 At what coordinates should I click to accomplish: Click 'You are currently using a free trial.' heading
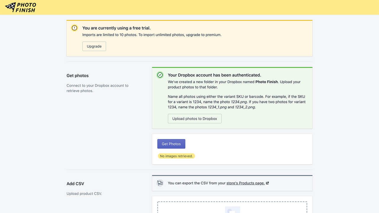tap(116, 28)
